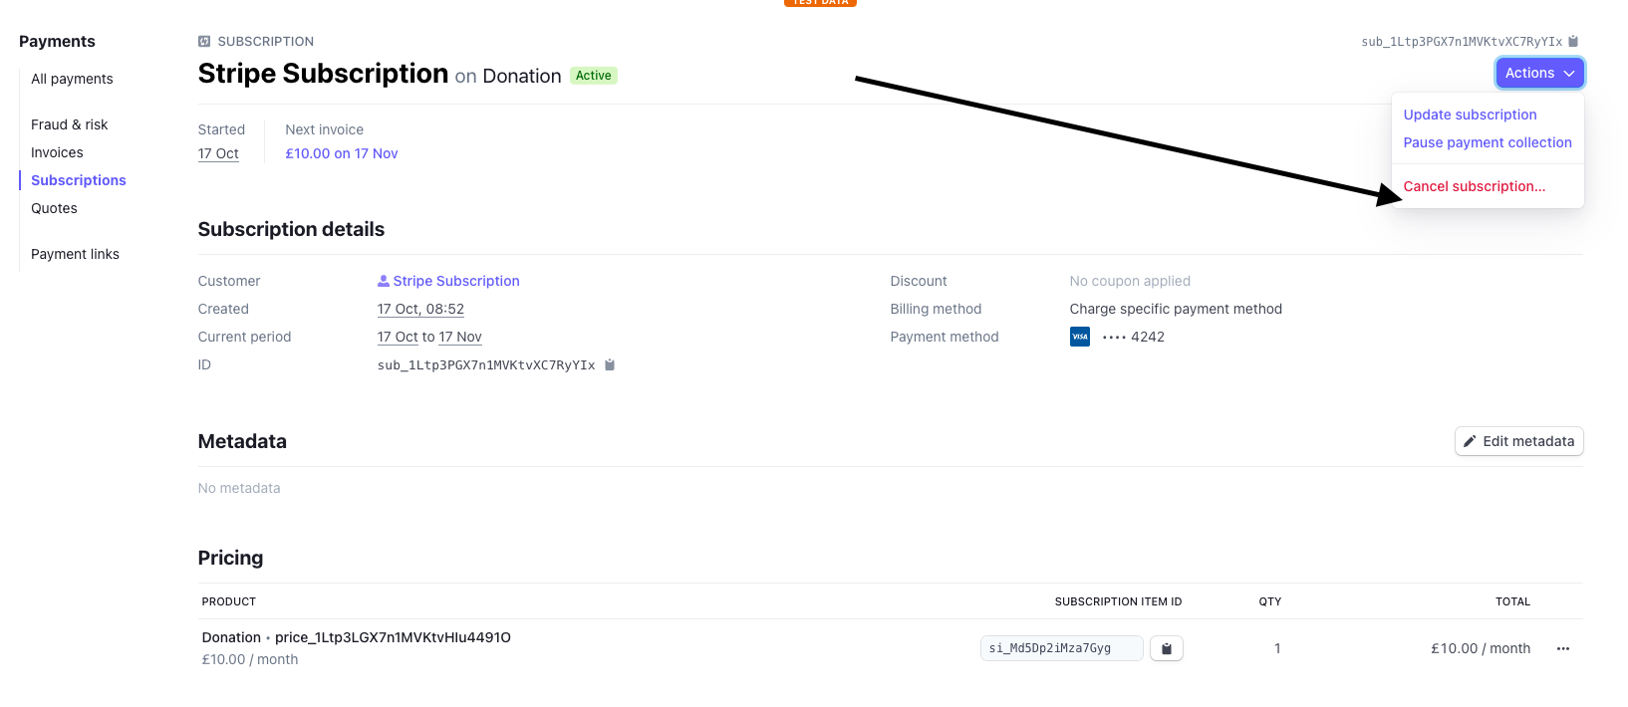The width and height of the screenshot is (1628, 707).
Task: Copy the ID in Subscription details
Action: [610, 365]
